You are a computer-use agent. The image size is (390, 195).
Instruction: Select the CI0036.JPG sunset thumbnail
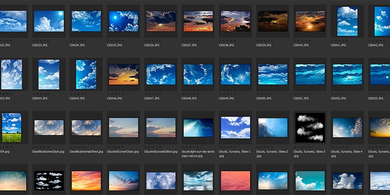(161, 21)
